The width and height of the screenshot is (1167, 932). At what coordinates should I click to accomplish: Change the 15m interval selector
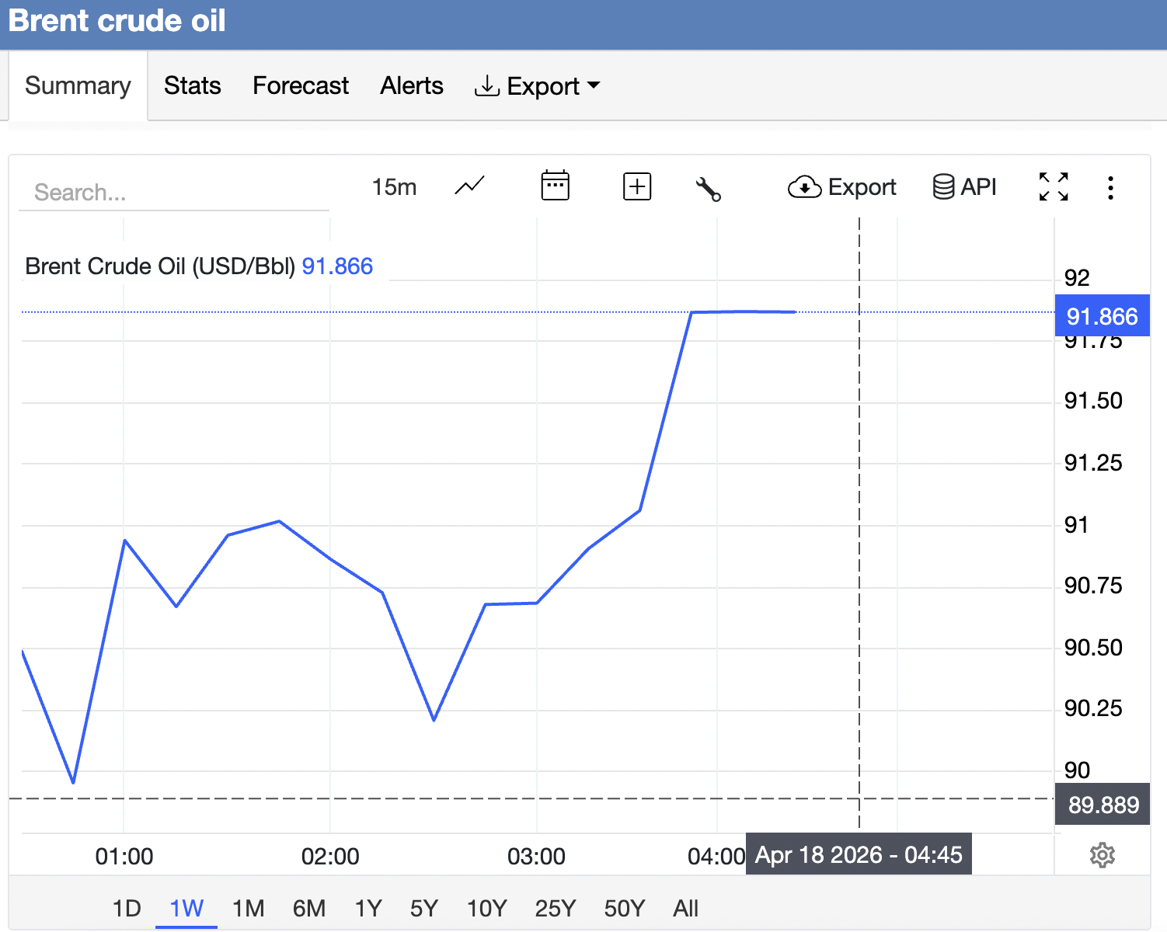pos(394,187)
